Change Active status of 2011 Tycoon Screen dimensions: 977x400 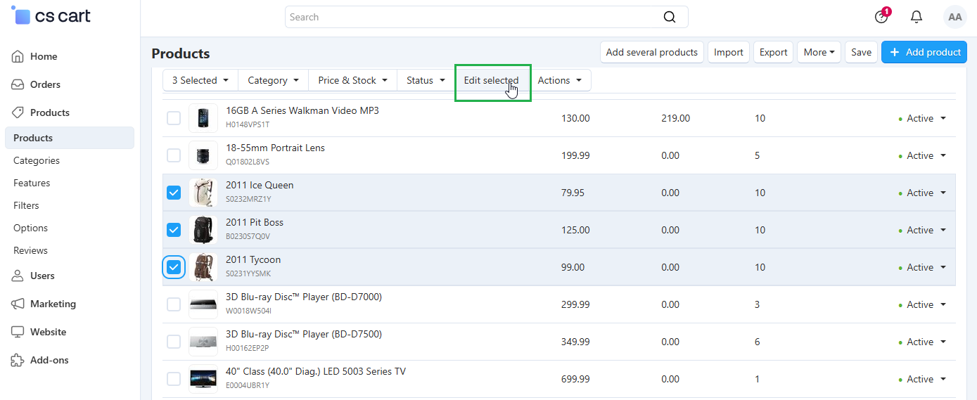922,267
